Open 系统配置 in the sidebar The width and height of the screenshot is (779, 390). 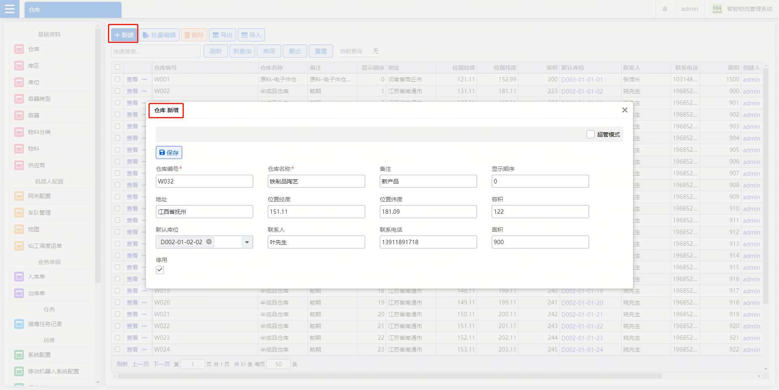click(x=49, y=355)
